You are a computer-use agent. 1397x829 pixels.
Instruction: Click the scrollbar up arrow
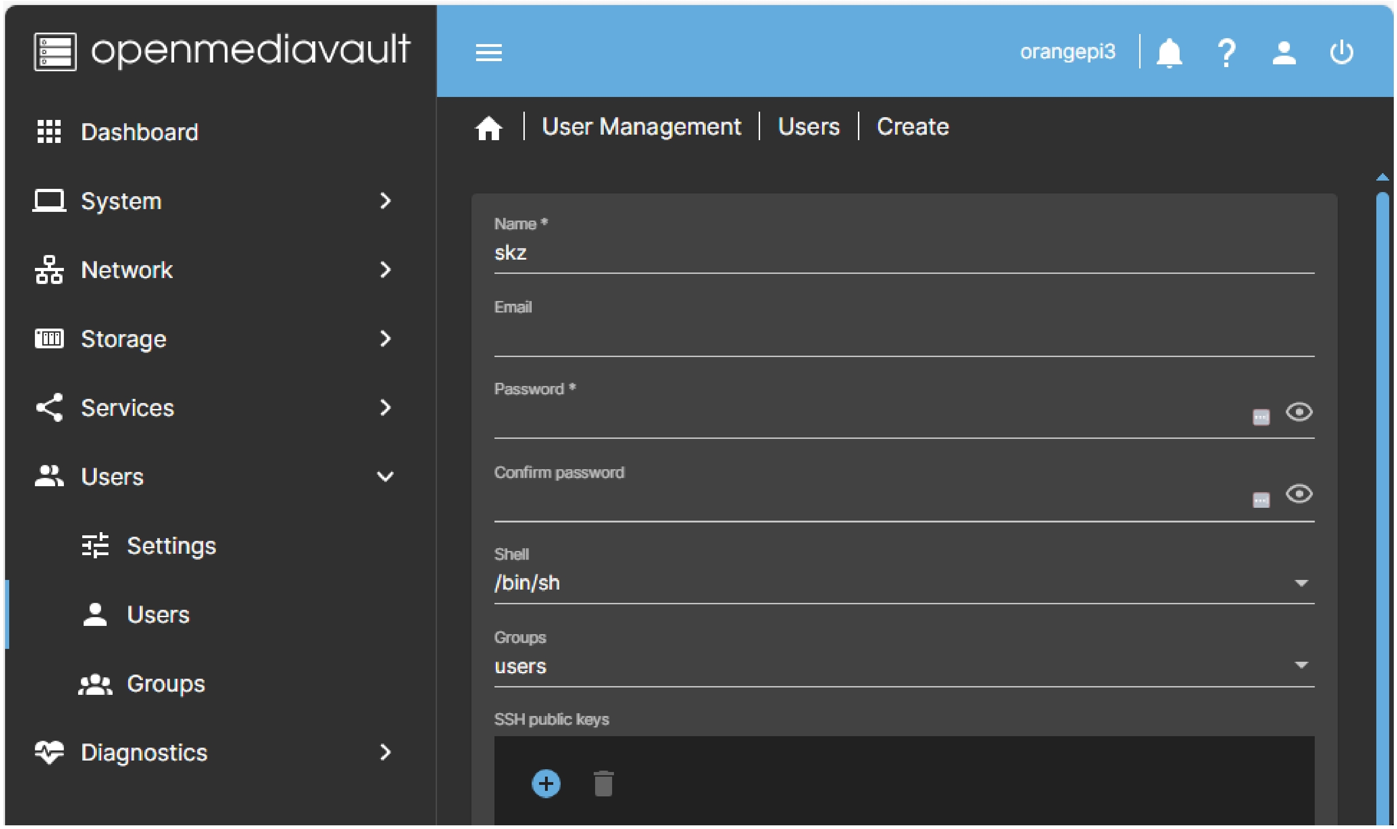(1382, 177)
